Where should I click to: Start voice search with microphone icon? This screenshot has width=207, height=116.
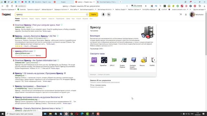[103, 15]
